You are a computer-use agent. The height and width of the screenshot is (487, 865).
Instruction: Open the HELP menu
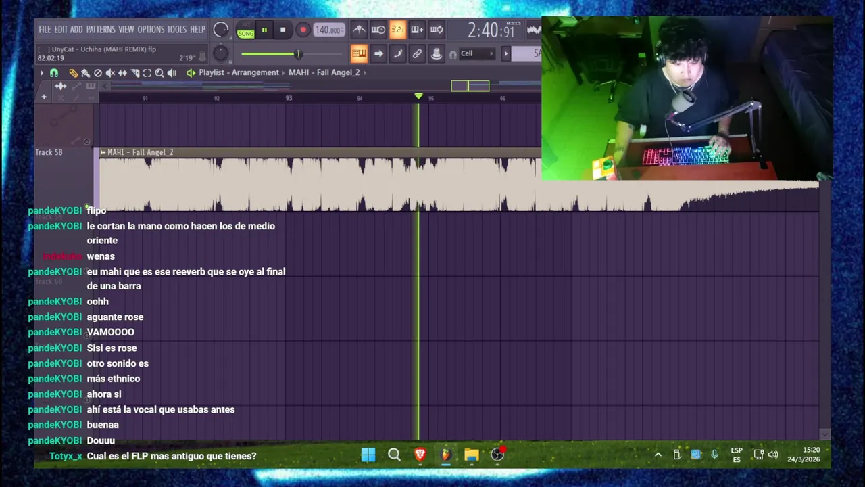point(197,30)
